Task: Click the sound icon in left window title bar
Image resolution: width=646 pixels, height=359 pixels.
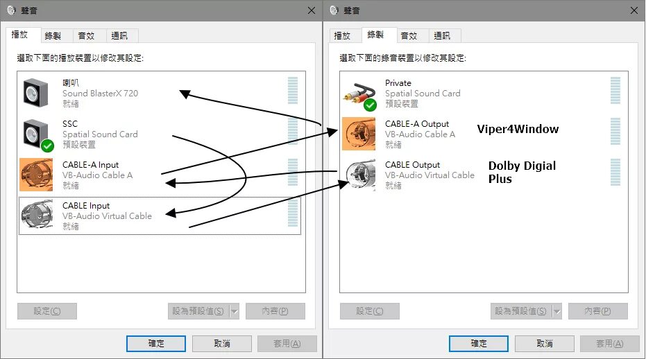Action: point(11,10)
